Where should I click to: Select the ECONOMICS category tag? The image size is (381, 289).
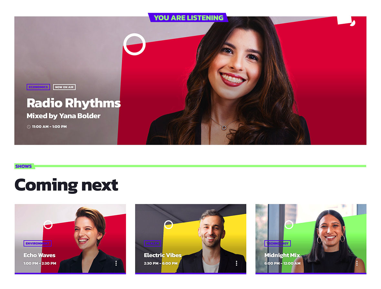coord(38,87)
